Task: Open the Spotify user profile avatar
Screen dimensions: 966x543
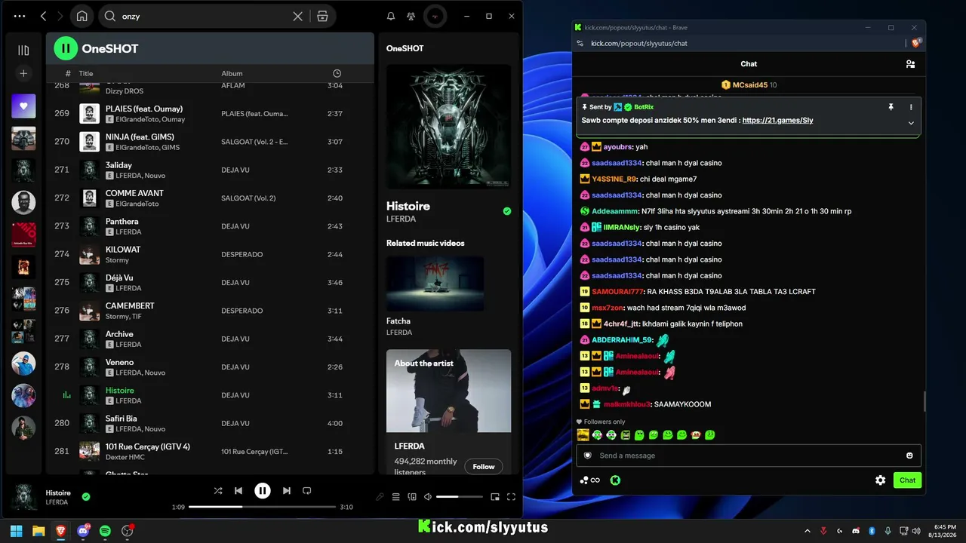Action: 434,16
